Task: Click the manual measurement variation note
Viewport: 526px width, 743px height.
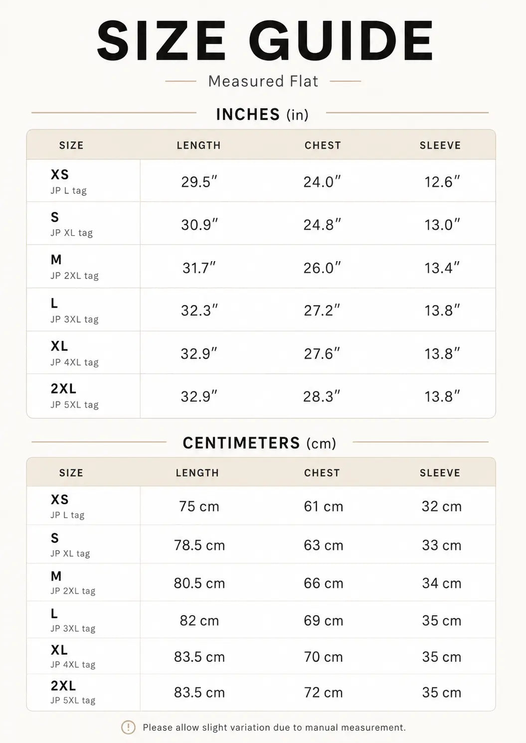Action: click(x=274, y=728)
